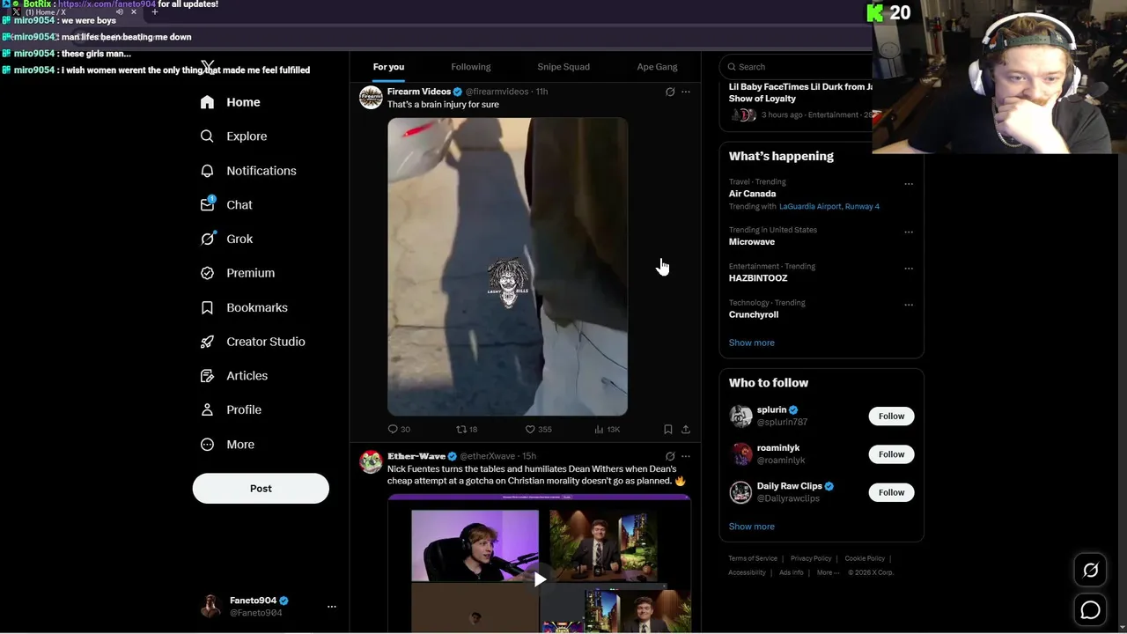Image resolution: width=1127 pixels, height=634 pixels.
Task: Open Home in the sidebar
Action: coord(230,102)
